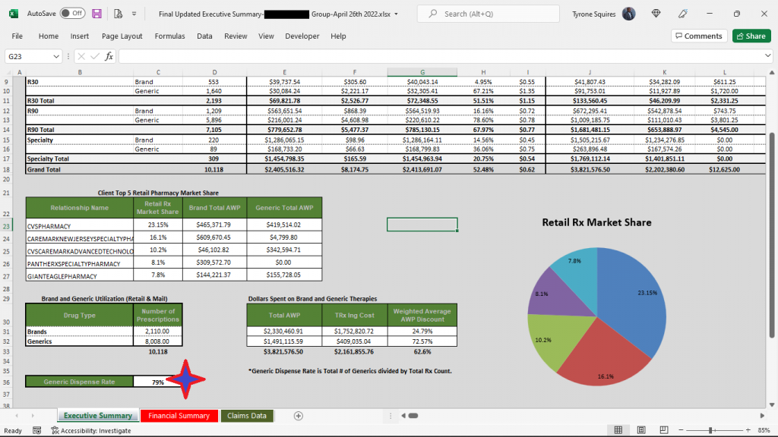Click the Share button
The height and width of the screenshot is (437, 778).
point(751,36)
